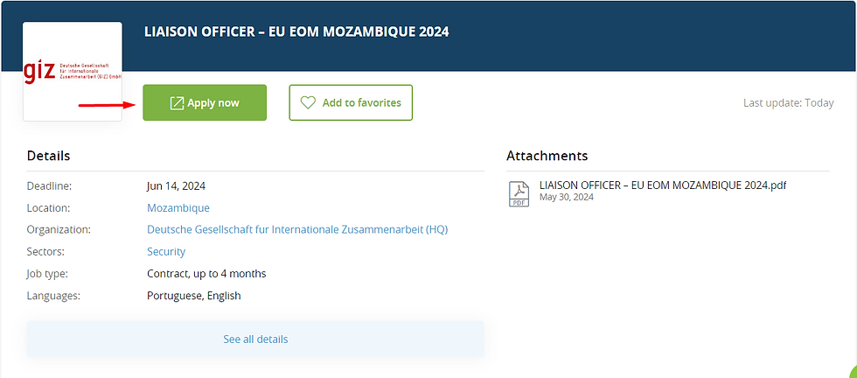Viewport: 857px width, 378px height.
Task: Click the green circular button at bottom-right corner
Action: click(850, 371)
